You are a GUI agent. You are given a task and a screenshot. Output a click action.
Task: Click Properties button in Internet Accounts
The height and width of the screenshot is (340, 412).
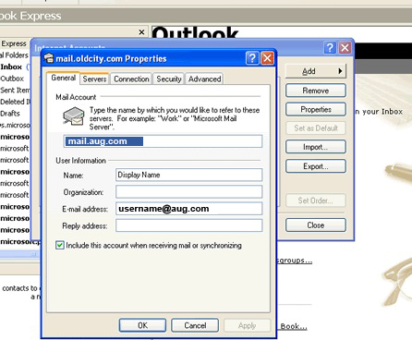point(316,109)
